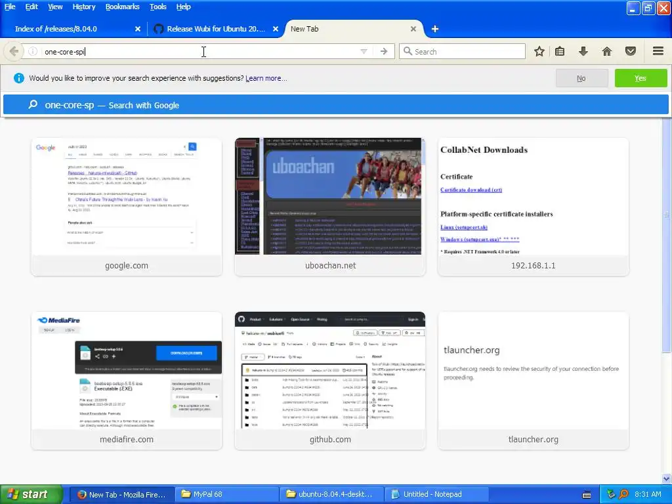Open the File menu

coord(10,7)
